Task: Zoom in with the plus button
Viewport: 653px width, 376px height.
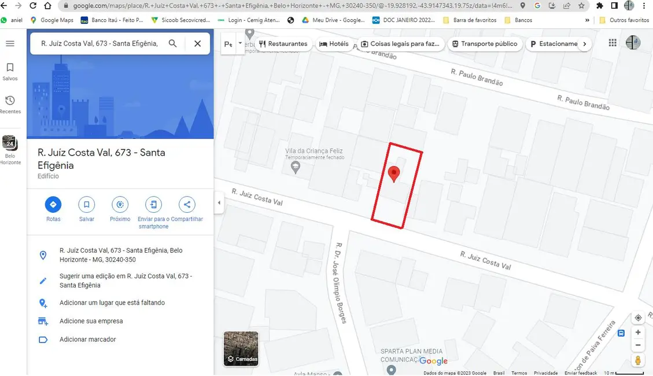Action: (638, 333)
